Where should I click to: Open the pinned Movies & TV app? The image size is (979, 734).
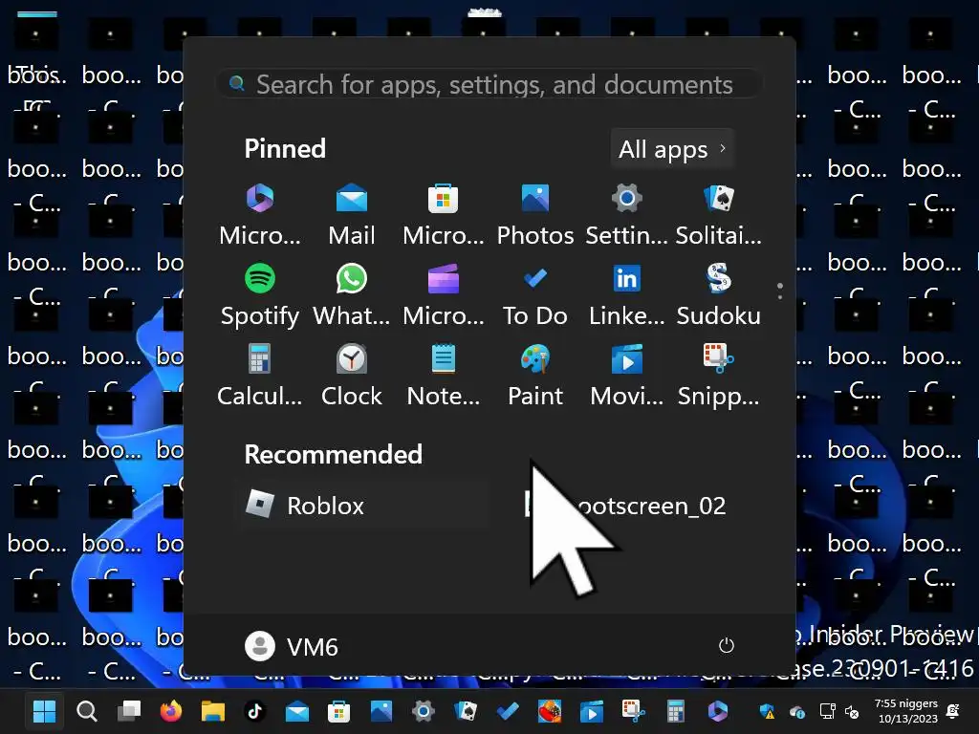point(627,376)
